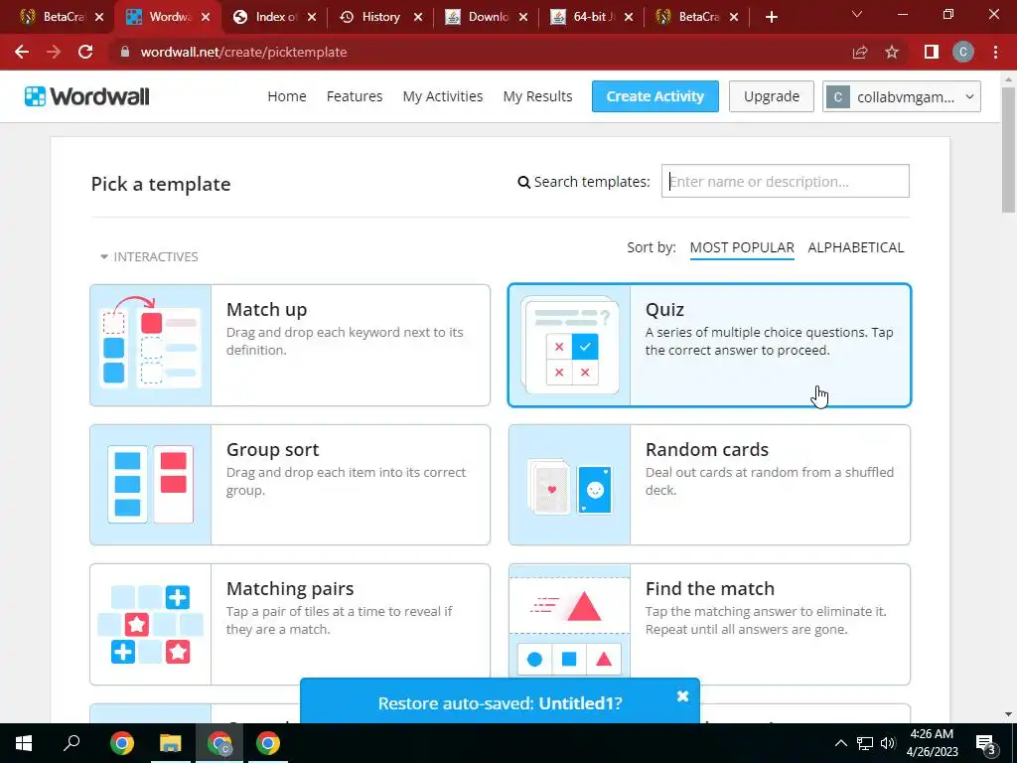Show hidden tray icons chevron

(840, 743)
